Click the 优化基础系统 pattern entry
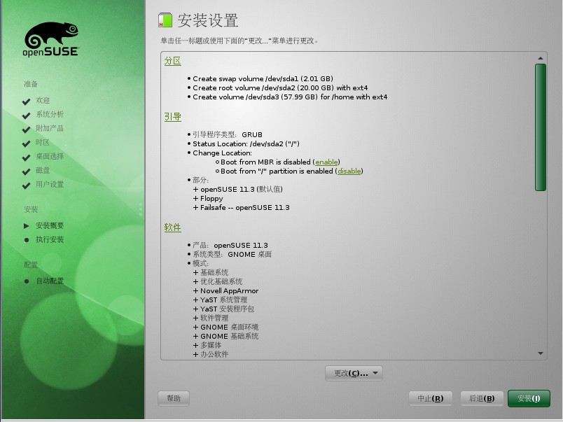This screenshot has width=563, height=422. point(221,282)
